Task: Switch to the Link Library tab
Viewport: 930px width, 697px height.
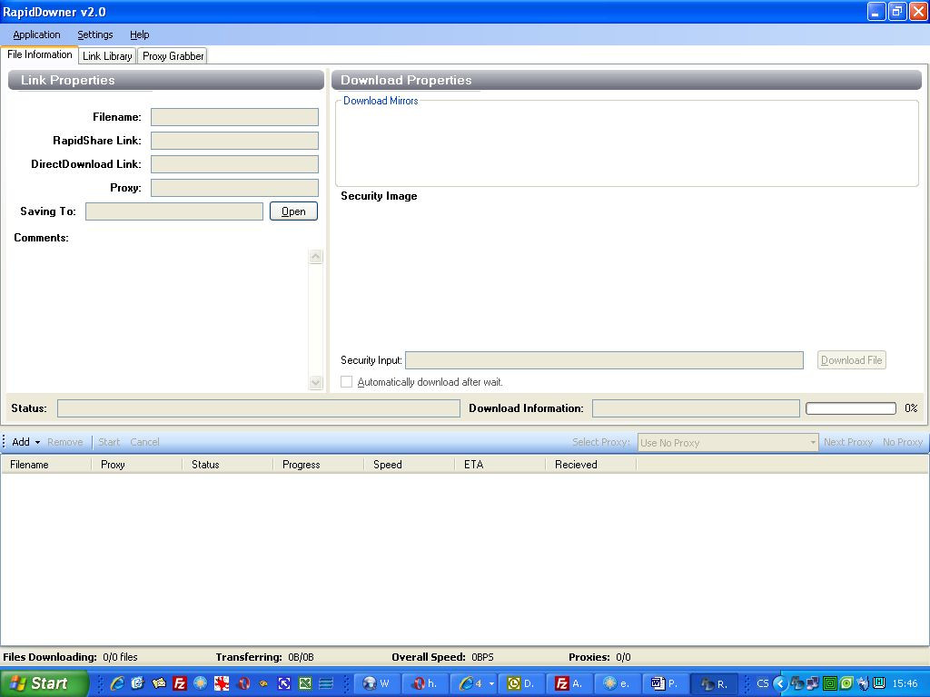Action: pos(107,56)
